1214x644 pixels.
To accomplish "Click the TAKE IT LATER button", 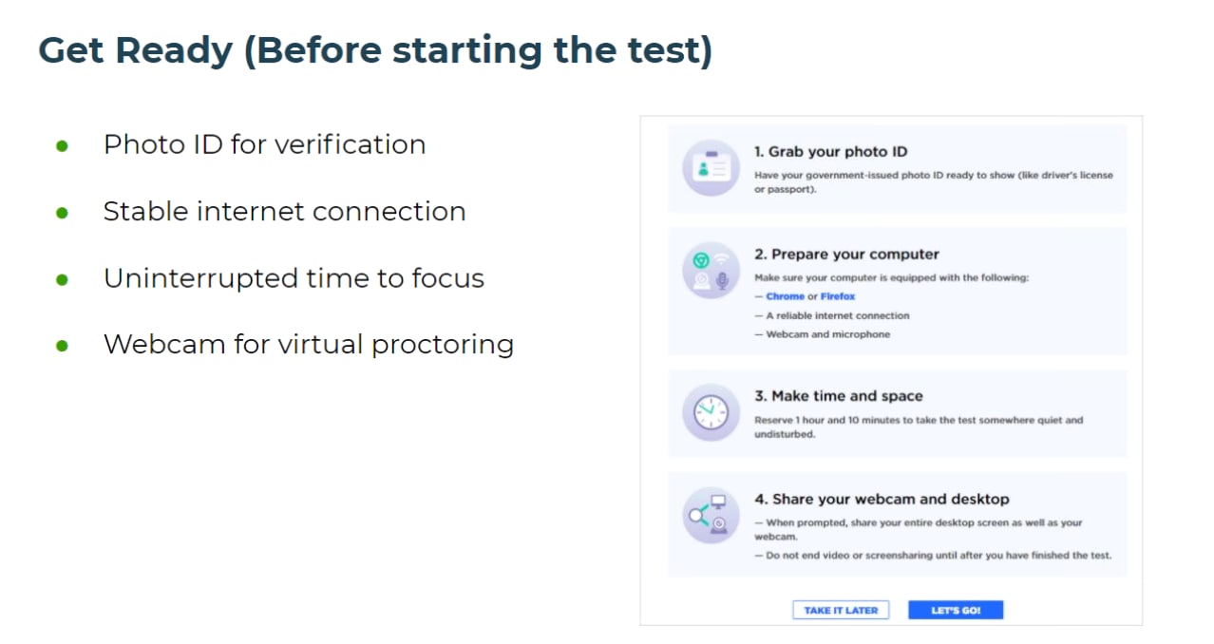I will tap(841, 610).
